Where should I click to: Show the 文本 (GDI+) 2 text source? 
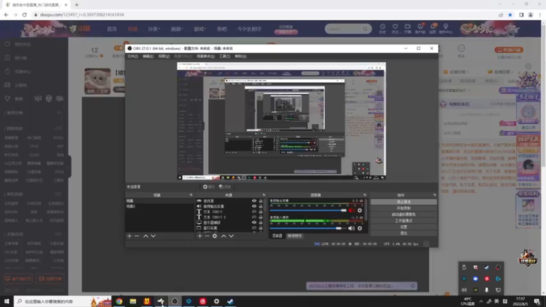click(254, 217)
